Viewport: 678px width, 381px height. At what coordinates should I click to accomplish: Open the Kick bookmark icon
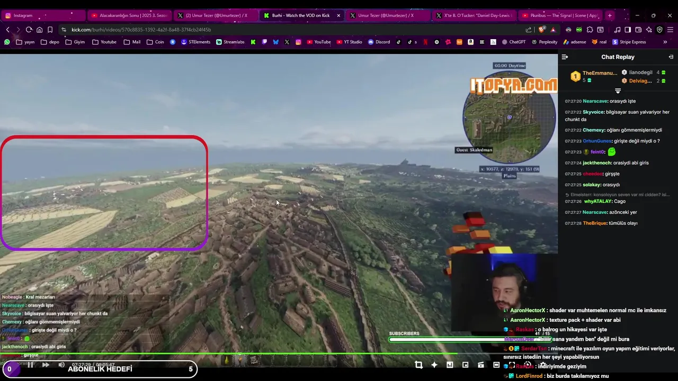253,42
